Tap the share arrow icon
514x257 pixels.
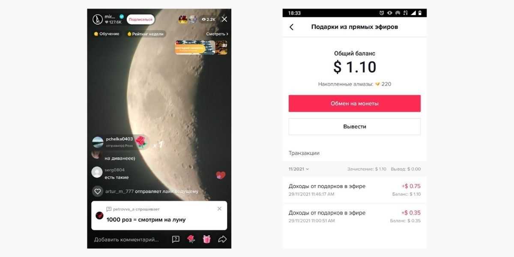coord(222,239)
